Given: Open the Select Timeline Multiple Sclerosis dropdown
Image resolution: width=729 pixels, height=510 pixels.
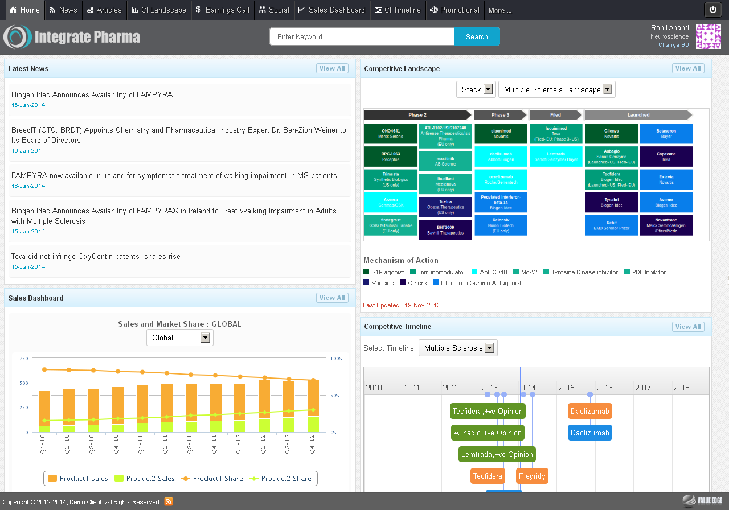Looking at the screenshot, I should coord(458,348).
